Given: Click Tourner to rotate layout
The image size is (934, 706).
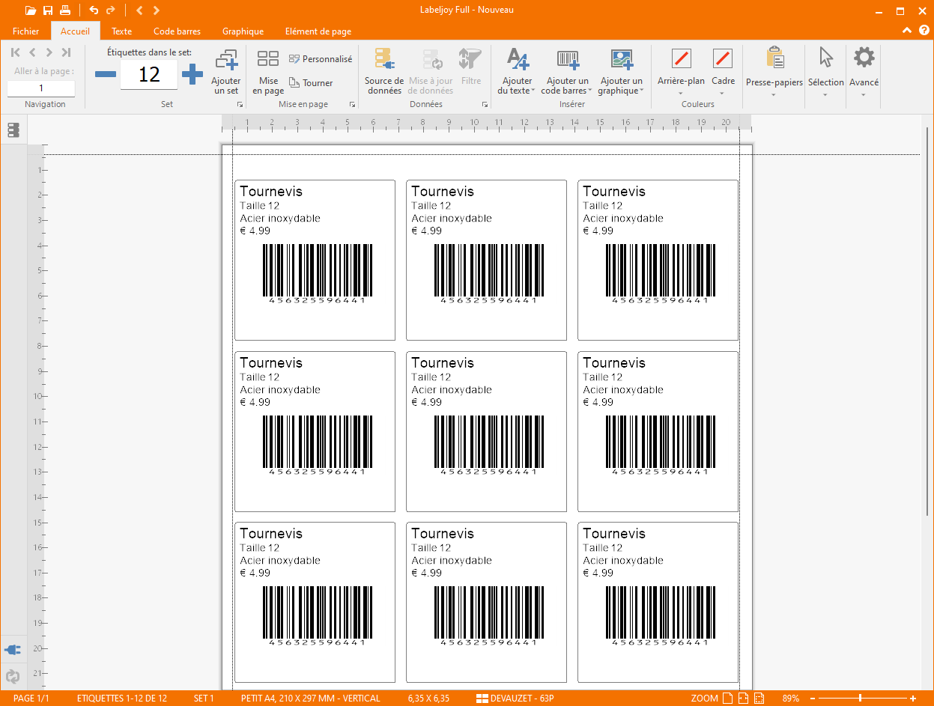Looking at the screenshot, I should click(x=311, y=83).
